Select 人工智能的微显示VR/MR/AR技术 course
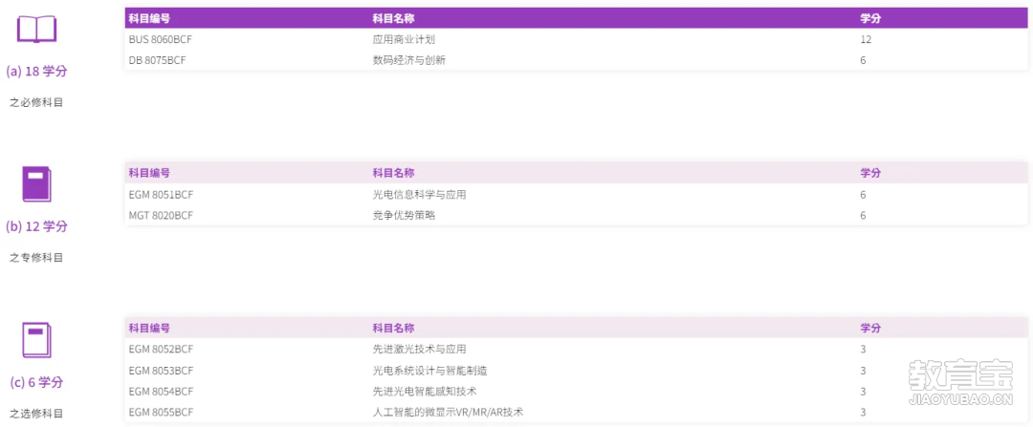Viewport: 1033px width, 427px height. click(x=448, y=413)
